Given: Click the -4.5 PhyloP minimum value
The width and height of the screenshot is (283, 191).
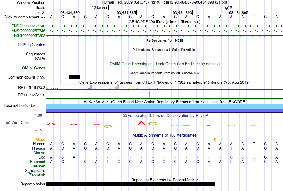Looking at the screenshot, I should [x=39, y=130].
